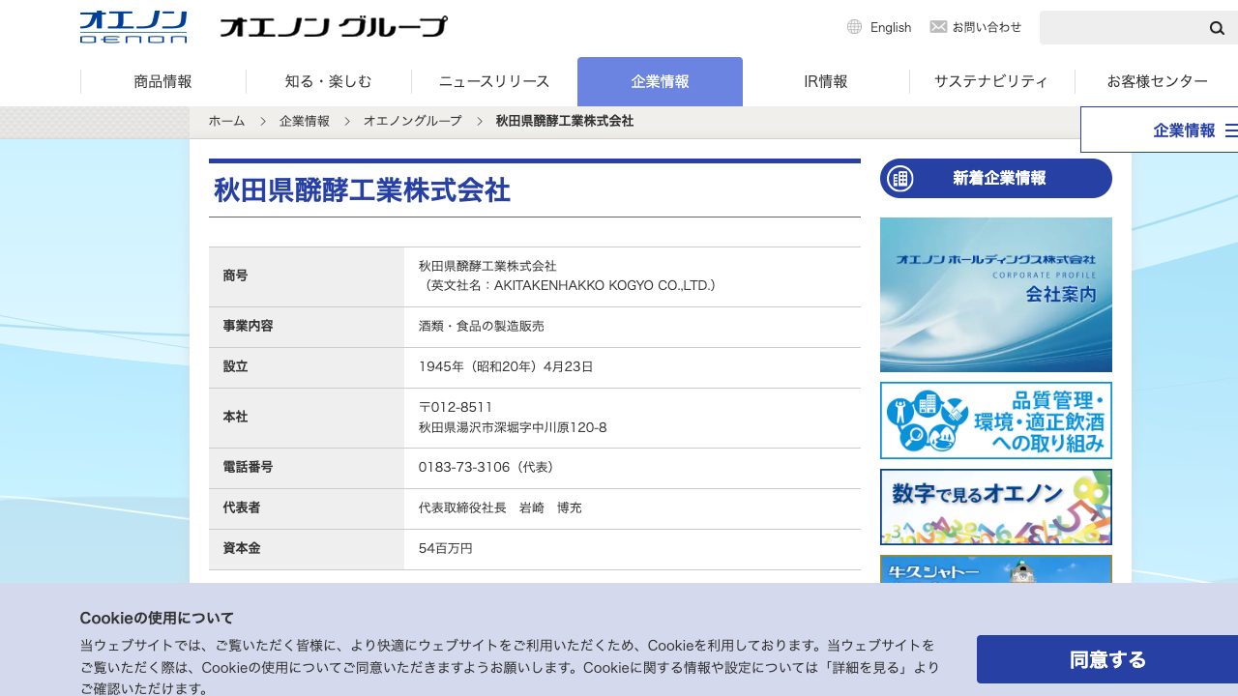The image size is (1238, 696).
Task: Open the サステナビリティ menu
Action: (x=991, y=81)
